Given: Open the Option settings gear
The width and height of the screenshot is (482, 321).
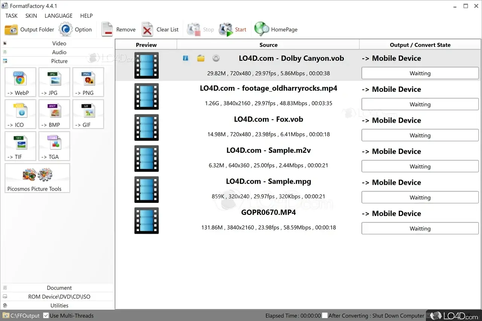Looking at the screenshot, I should pyautogui.click(x=75, y=29).
